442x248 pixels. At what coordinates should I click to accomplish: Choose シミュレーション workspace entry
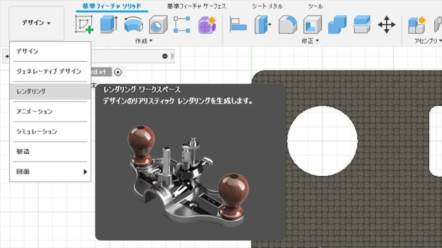pyautogui.click(x=50, y=132)
